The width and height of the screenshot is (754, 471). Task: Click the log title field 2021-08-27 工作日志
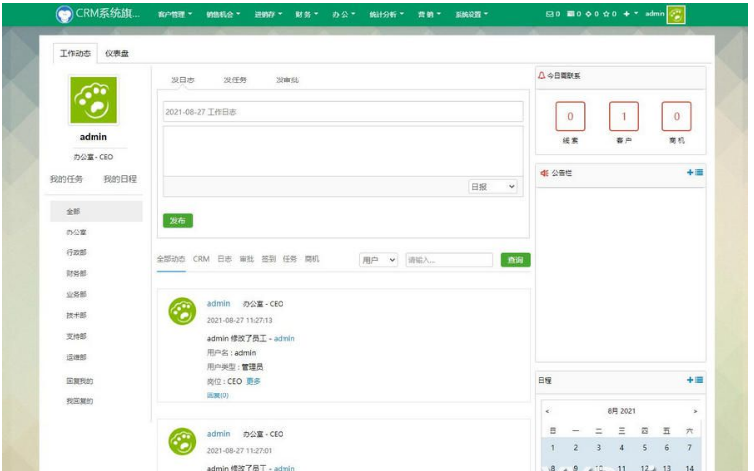(343, 112)
